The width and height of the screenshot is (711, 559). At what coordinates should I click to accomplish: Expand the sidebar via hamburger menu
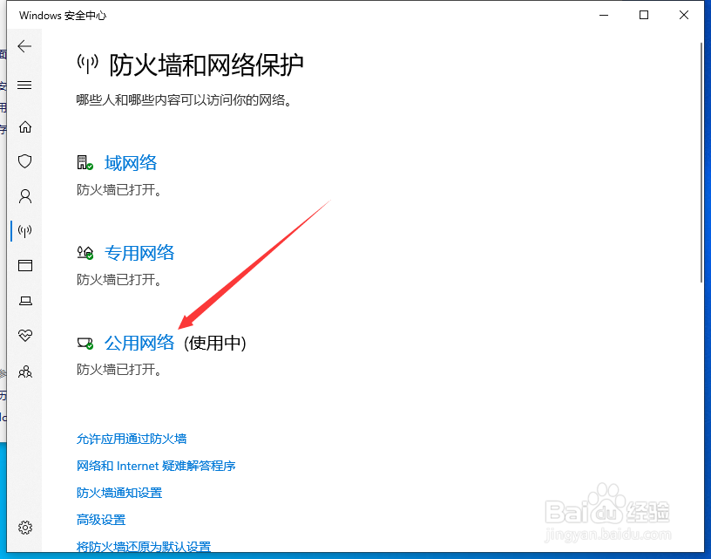[x=24, y=85]
